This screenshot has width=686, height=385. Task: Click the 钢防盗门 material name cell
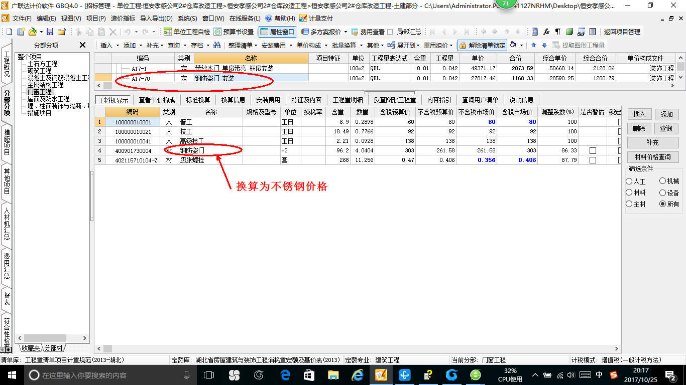[x=211, y=150]
